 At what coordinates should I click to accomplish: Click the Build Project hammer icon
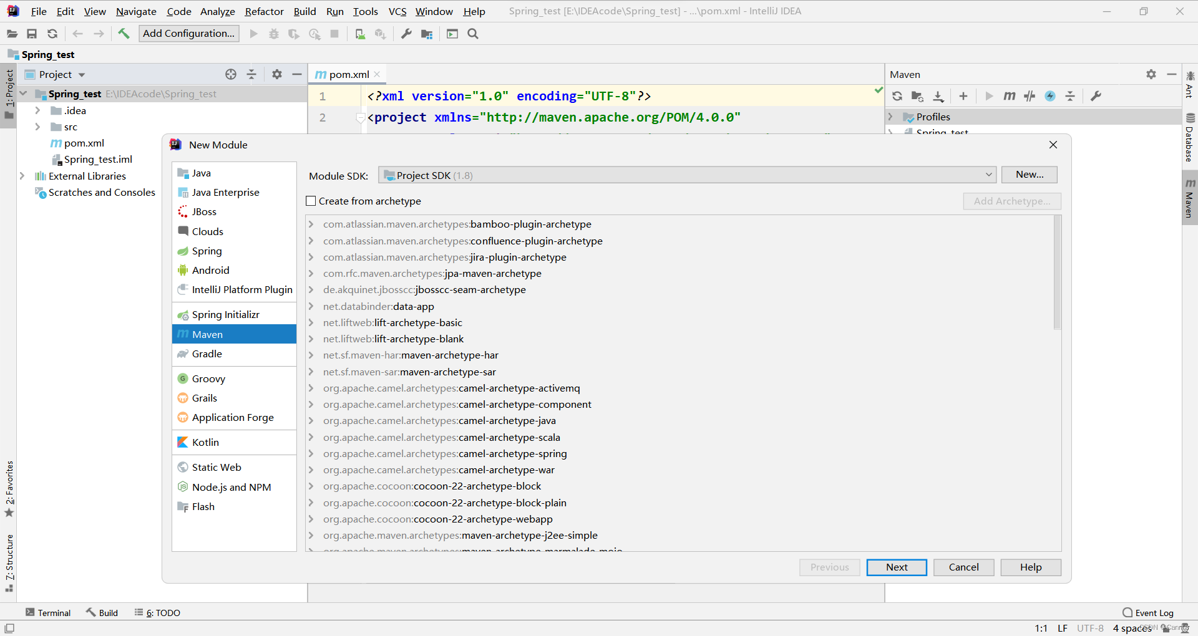pos(124,34)
